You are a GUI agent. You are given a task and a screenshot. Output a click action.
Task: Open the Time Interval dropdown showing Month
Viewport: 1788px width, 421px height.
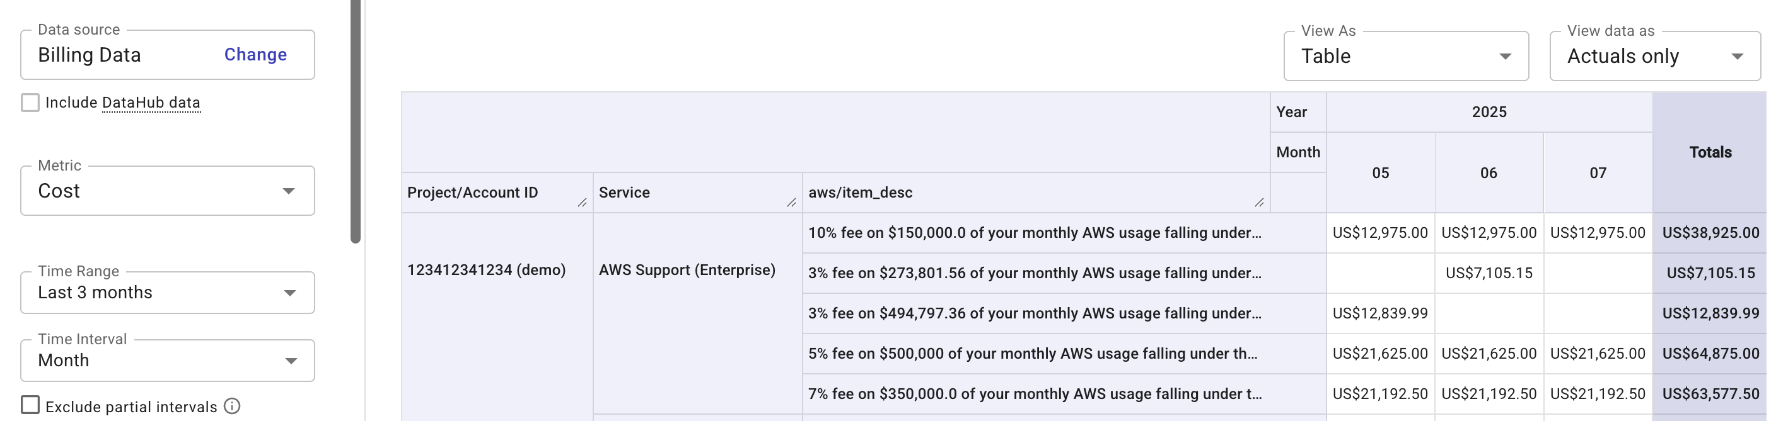(x=291, y=360)
